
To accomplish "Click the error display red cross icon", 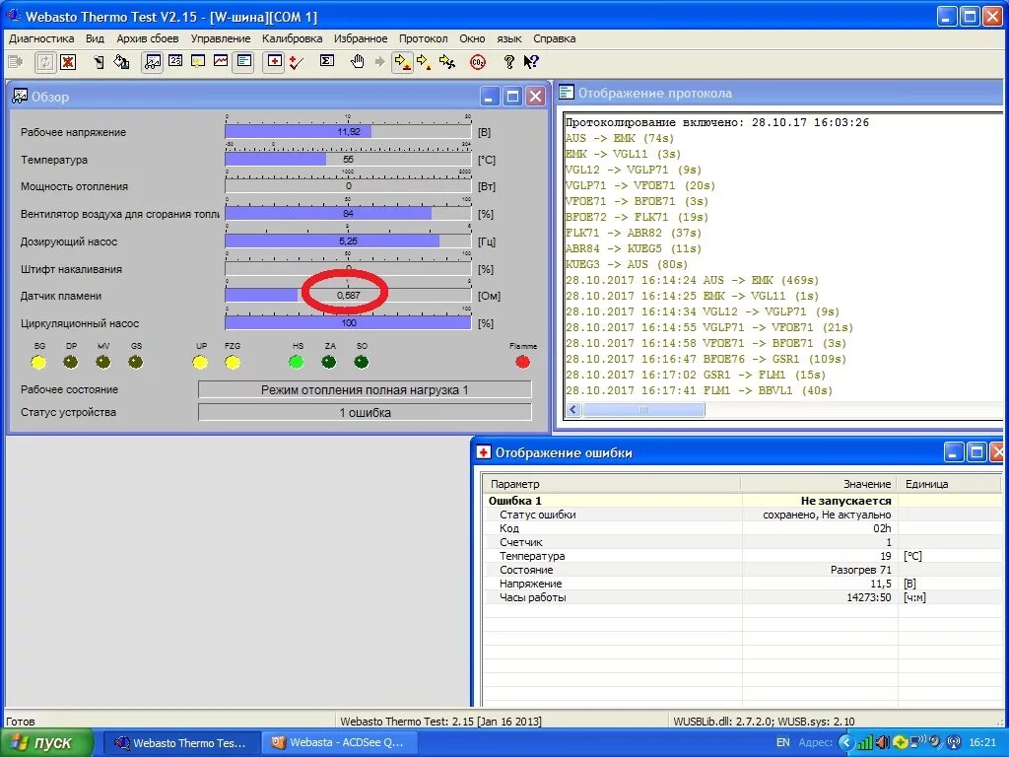I will 275,62.
